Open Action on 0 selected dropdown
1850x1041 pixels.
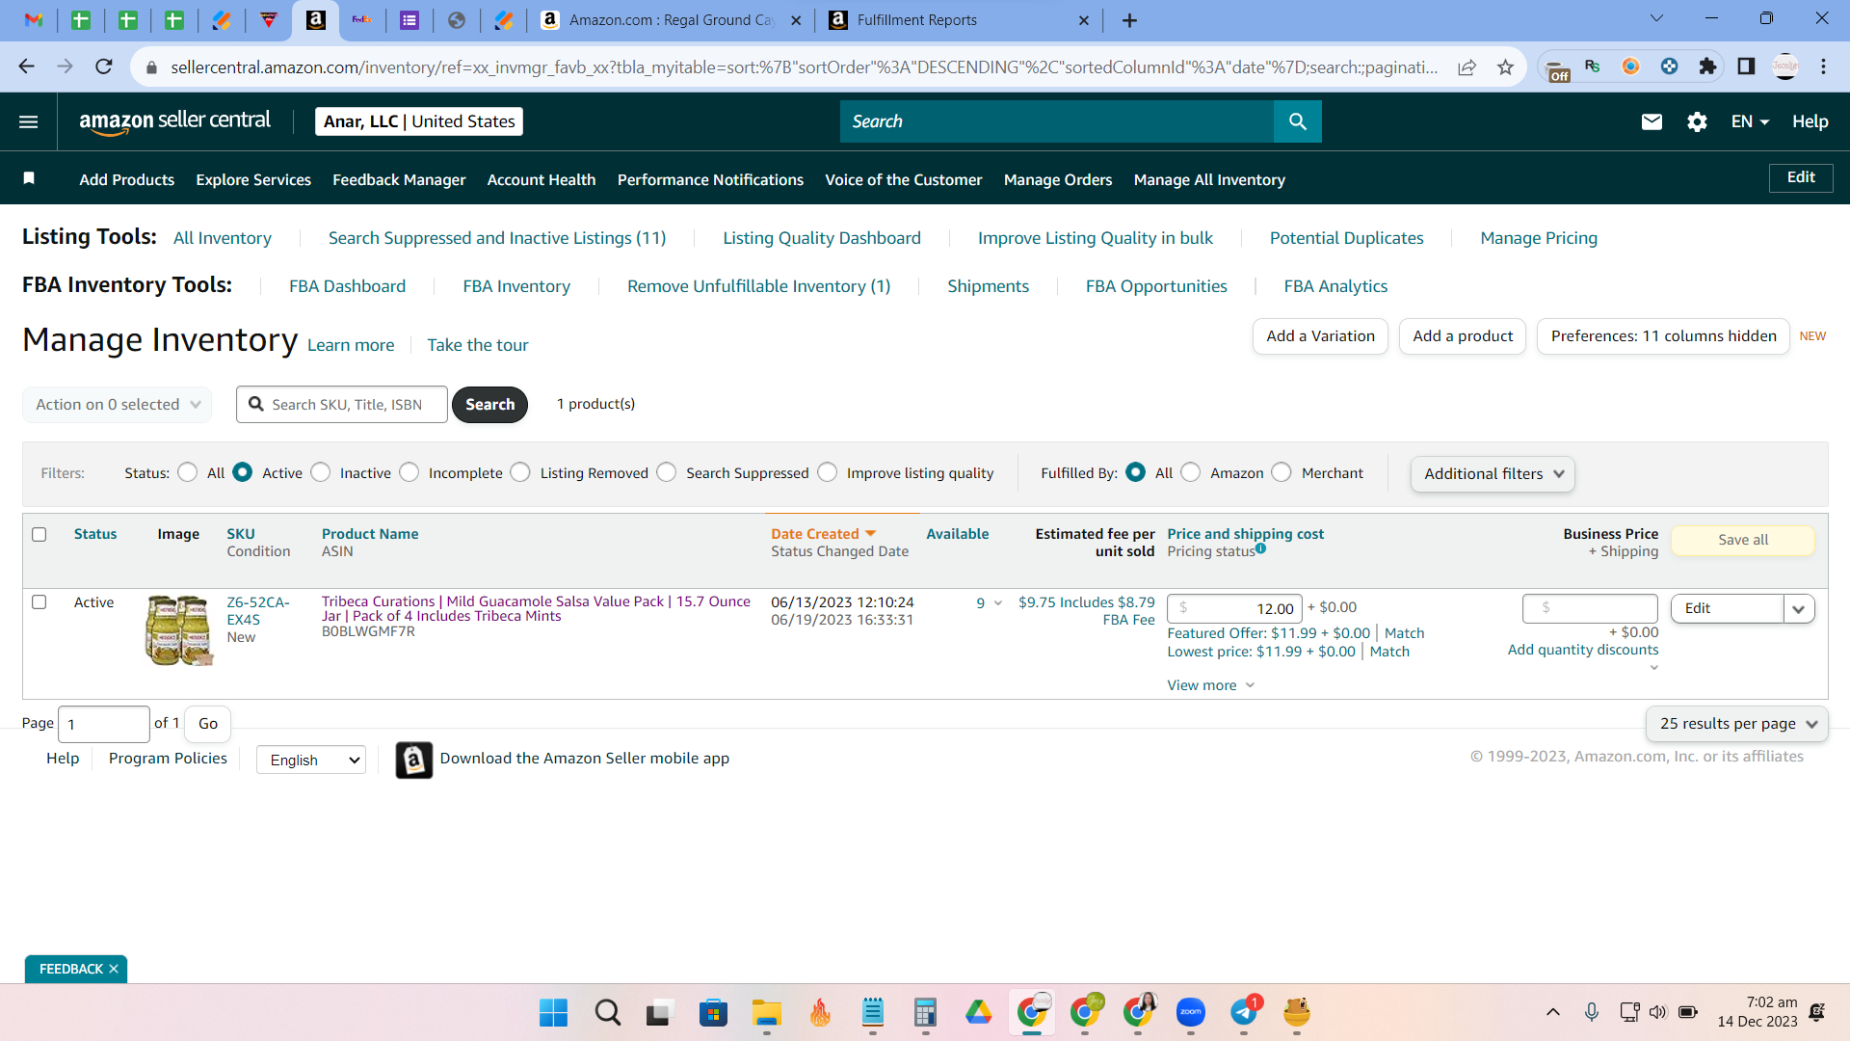pos(118,405)
